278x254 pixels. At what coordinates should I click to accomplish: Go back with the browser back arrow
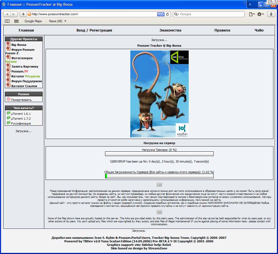click(7, 14)
